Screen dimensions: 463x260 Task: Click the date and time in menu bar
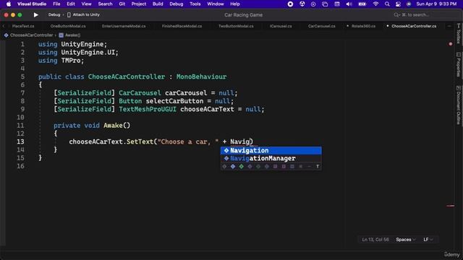pyautogui.click(x=436, y=4)
